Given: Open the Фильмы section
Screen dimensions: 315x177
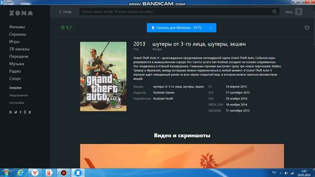Looking at the screenshot, I should pyautogui.click(x=17, y=27).
